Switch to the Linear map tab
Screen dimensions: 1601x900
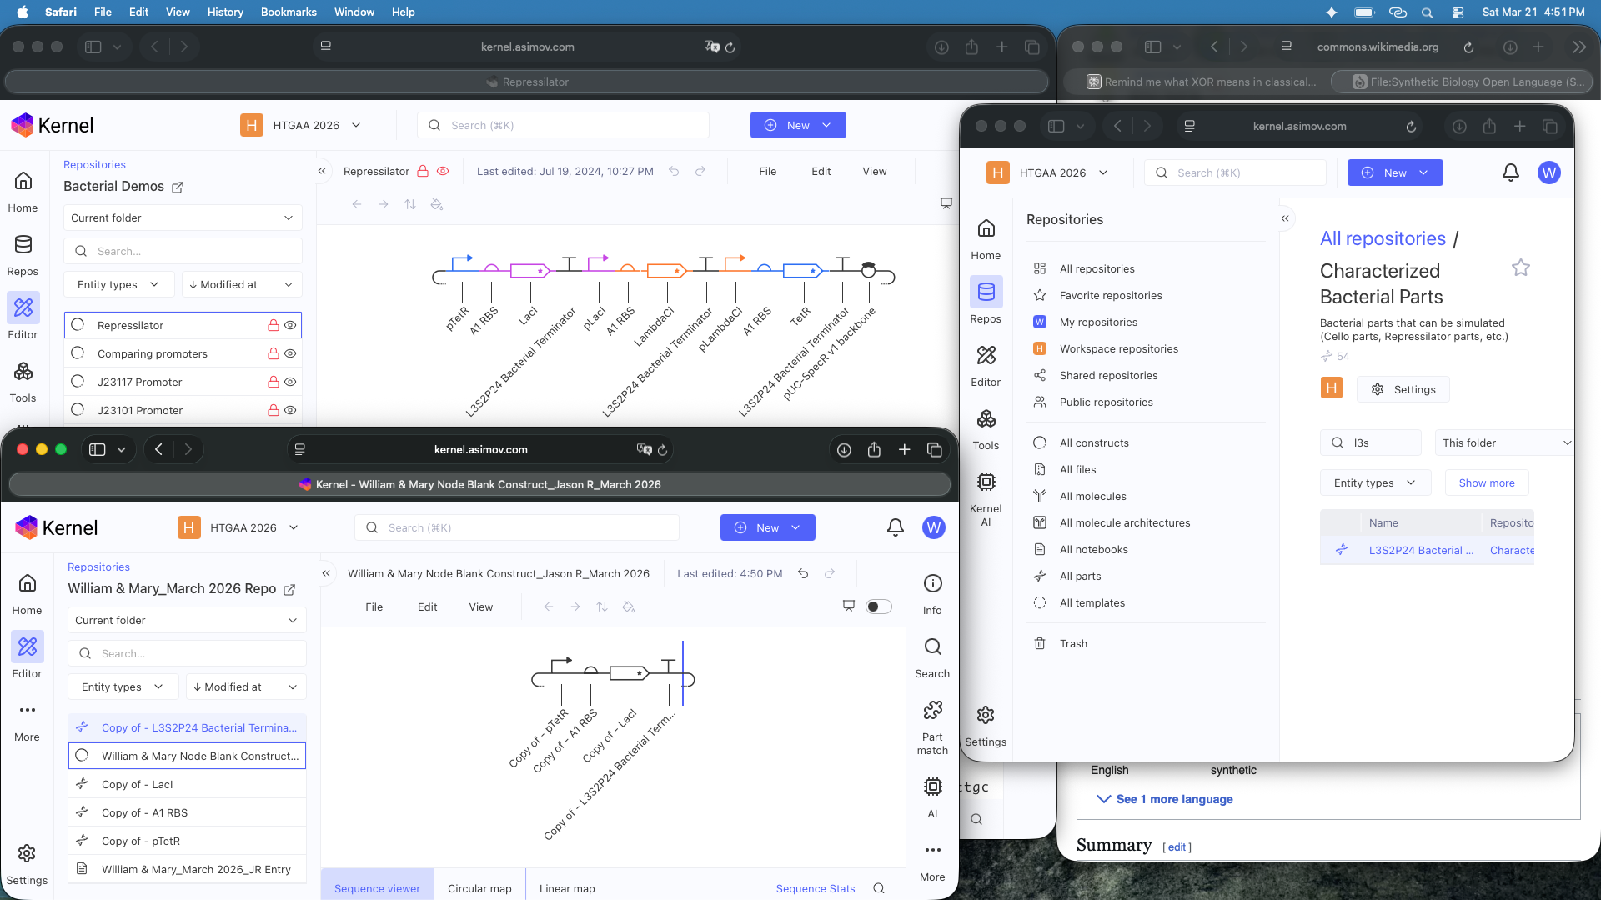click(567, 888)
